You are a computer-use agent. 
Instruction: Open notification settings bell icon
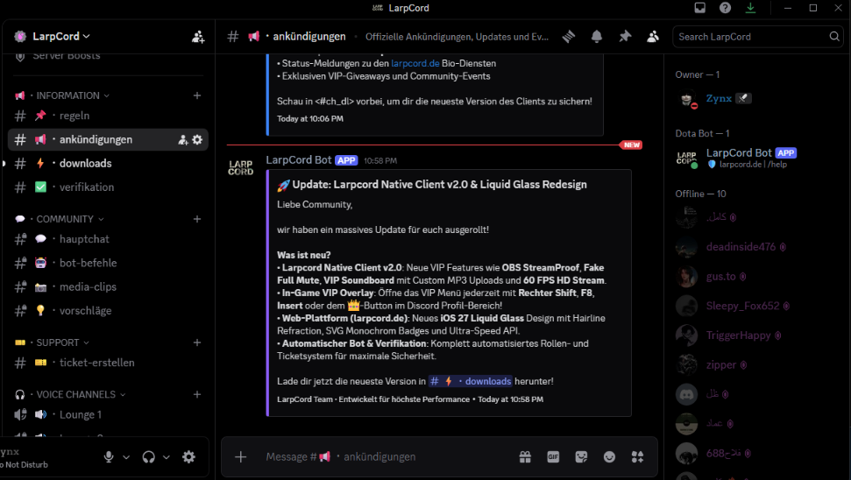tap(597, 36)
